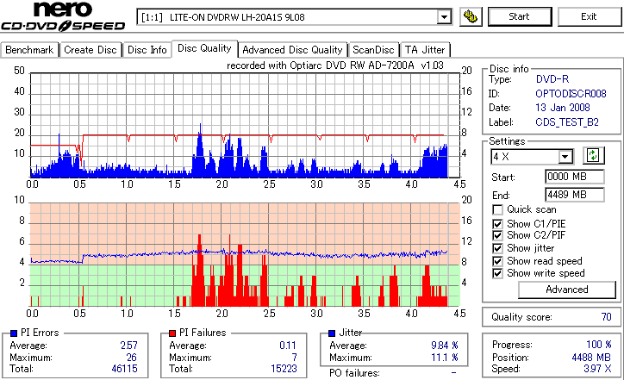Image resolution: width=624 pixels, height=380 pixels.
Task: Click the Start button
Action: click(x=520, y=16)
